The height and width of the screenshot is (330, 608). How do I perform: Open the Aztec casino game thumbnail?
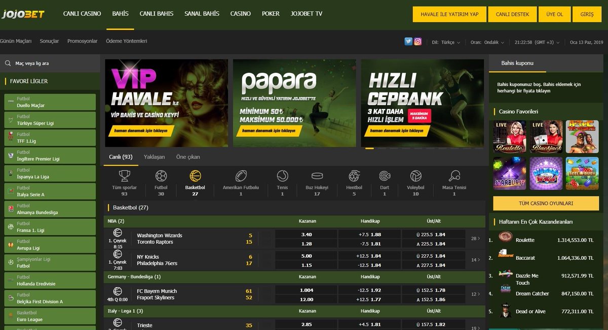[582, 137]
